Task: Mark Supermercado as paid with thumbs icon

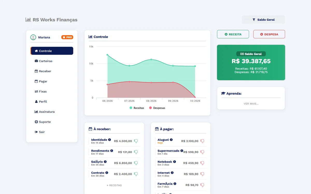Action: click(202, 152)
